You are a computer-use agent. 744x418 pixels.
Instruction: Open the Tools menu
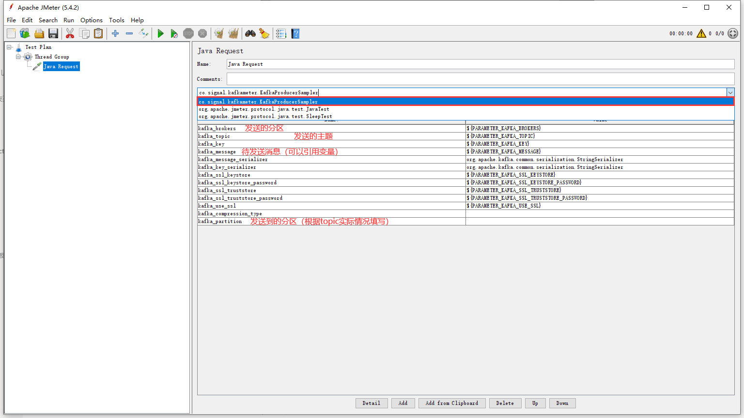[x=117, y=20]
